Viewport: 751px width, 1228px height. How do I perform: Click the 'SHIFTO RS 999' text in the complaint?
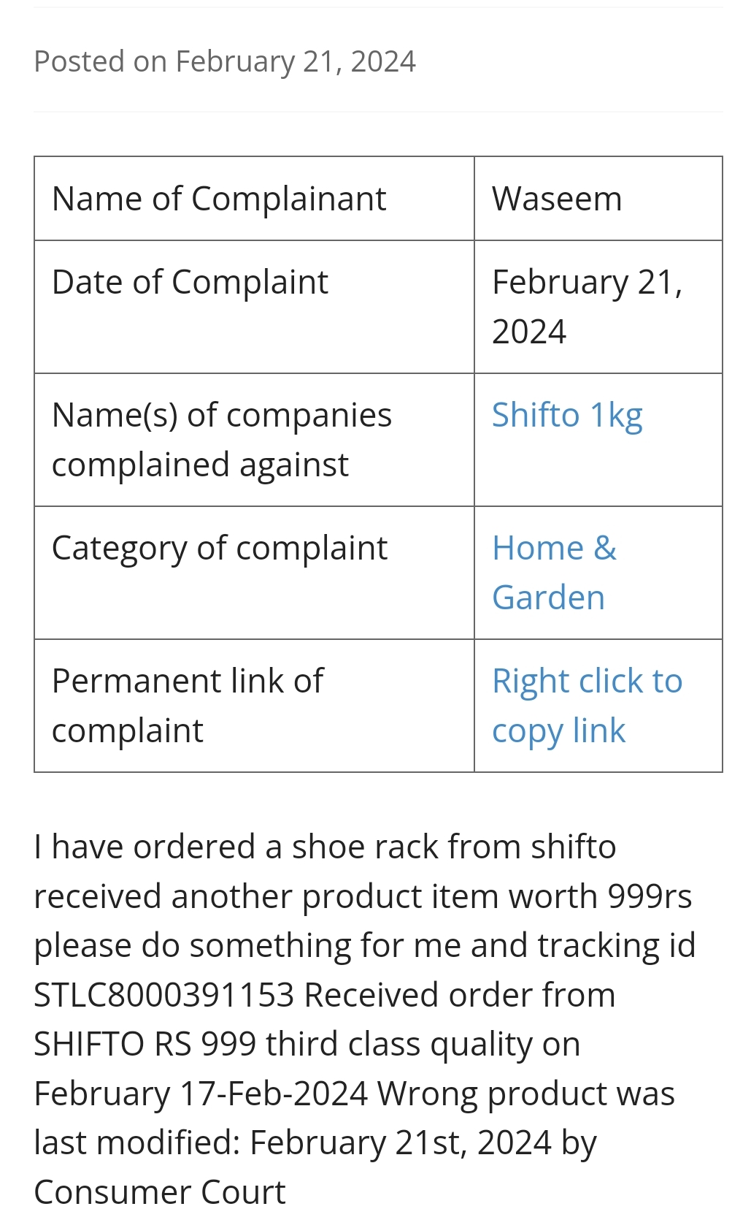tap(145, 1045)
